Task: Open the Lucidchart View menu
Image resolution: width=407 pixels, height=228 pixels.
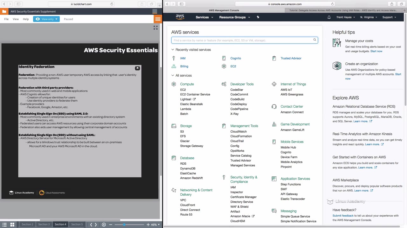Action: [16, 19]
